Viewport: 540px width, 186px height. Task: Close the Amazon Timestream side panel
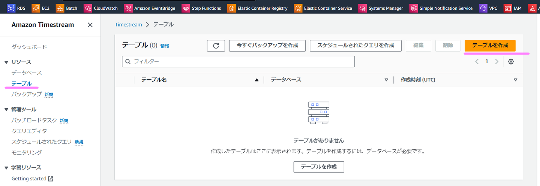pyautogui.click(x=90, y=25)
